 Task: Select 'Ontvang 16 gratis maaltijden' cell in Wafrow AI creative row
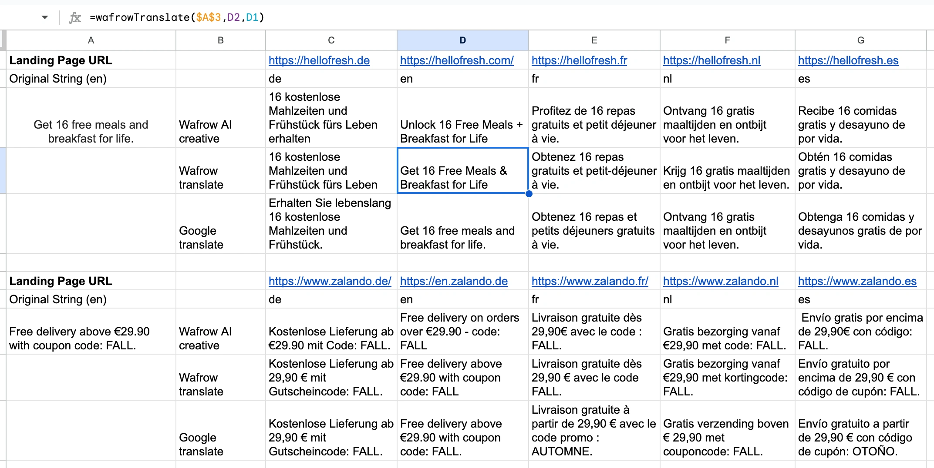point(728,117)
